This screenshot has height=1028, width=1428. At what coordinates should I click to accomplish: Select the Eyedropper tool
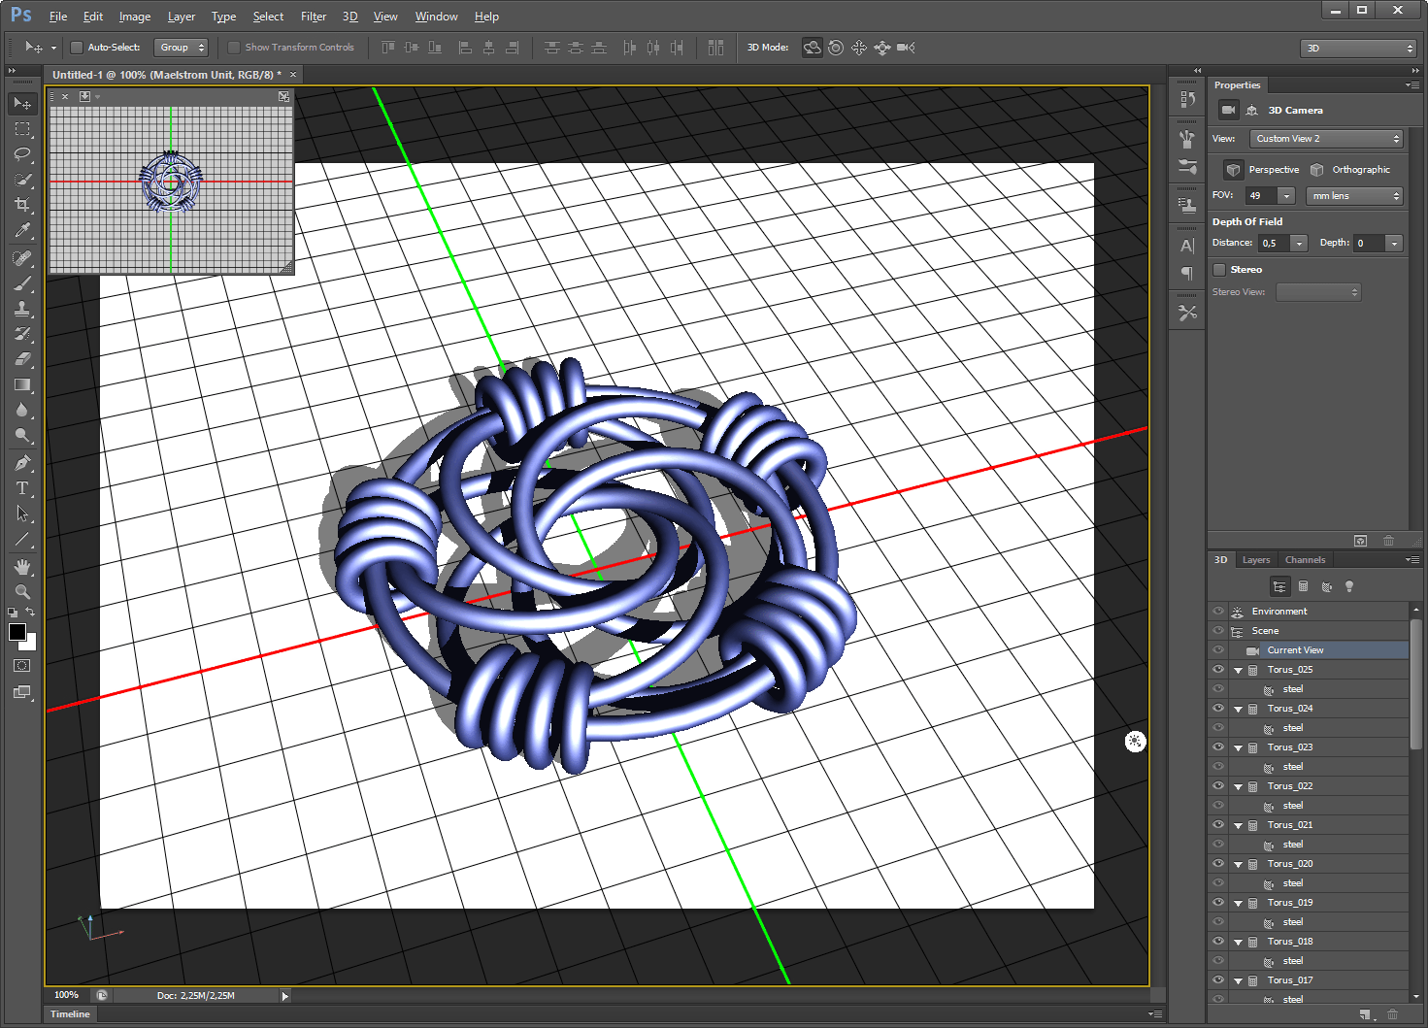22,230
